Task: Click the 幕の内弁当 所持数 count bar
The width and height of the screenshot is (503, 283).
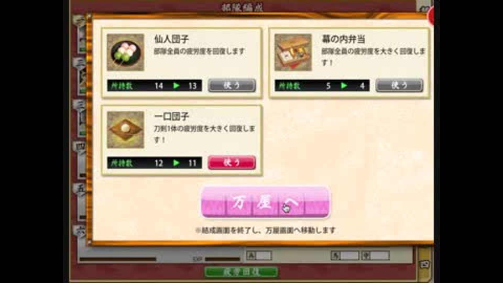Action: pyautogui.click(x=322, y=85)
